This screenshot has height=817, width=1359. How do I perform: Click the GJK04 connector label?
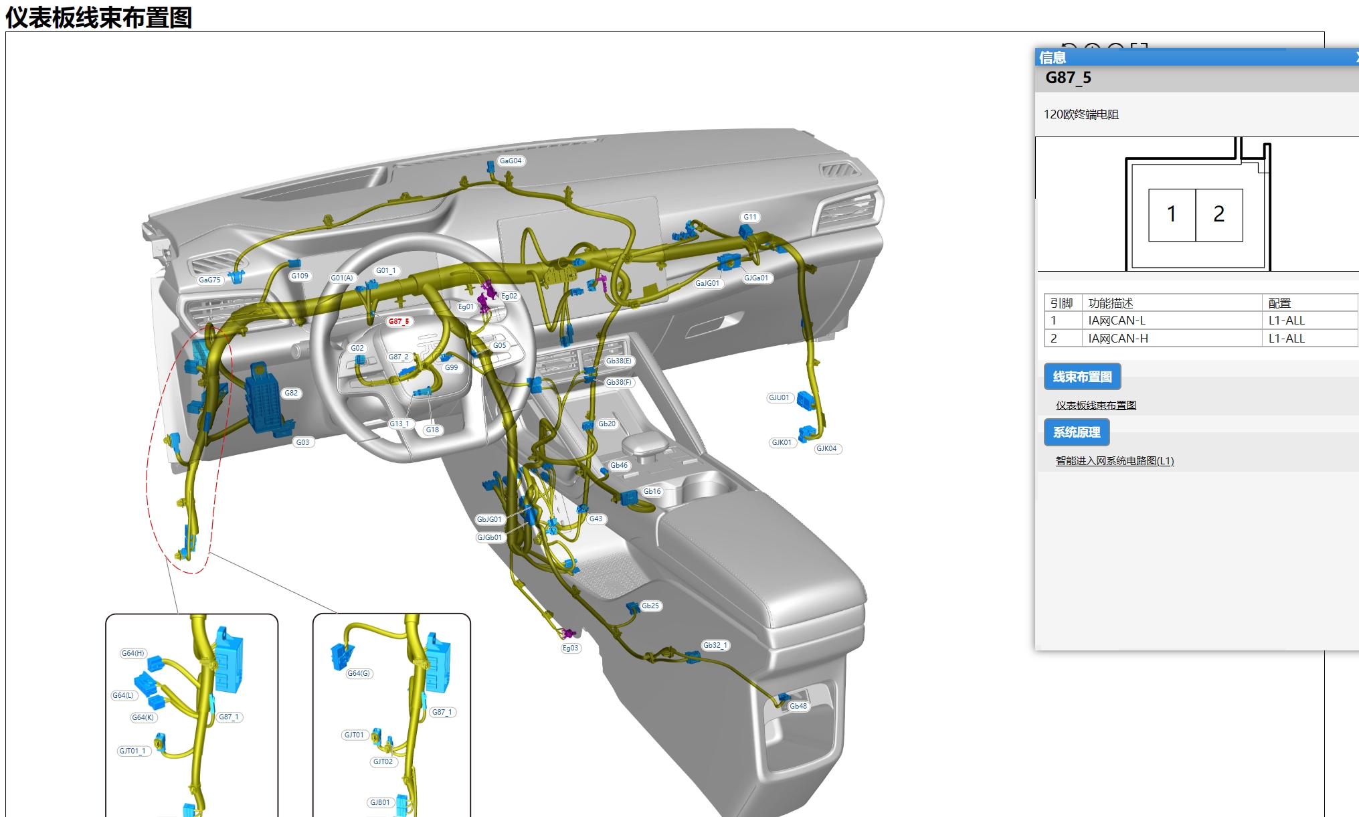pyautogui.click(x=826, y=449)
